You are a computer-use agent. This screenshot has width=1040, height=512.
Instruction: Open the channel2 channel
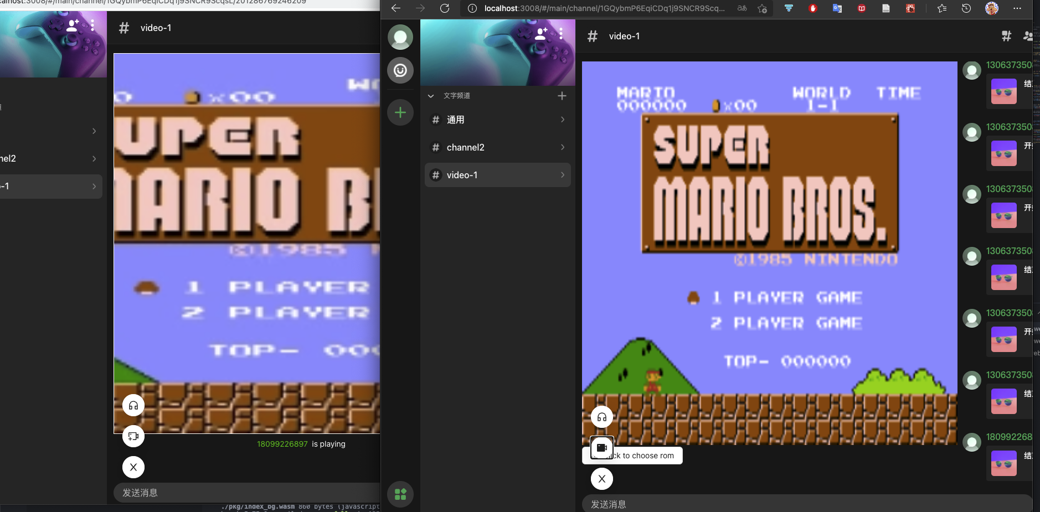click(x=498, y=147)
